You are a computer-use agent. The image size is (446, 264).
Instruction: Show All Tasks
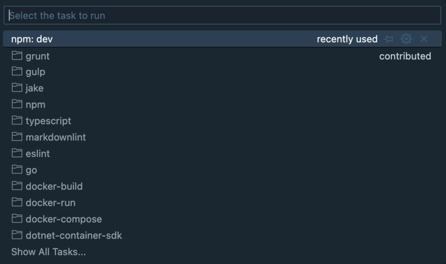(49, 252)
